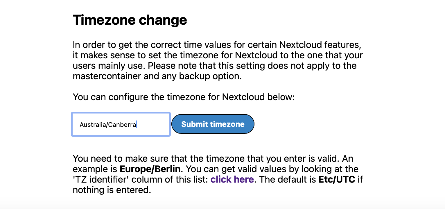Focus the timezone text input field
445x209 pixels.
coord(121,124)
